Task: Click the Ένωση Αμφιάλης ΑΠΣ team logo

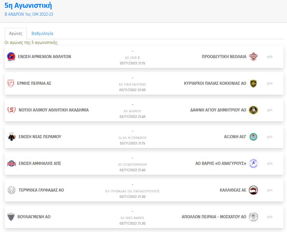Action: click(x=11, y=163)
